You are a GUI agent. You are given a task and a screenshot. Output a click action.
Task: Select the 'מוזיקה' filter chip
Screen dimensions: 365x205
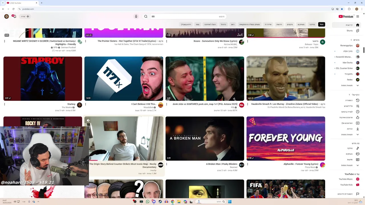tap(312, 24)
